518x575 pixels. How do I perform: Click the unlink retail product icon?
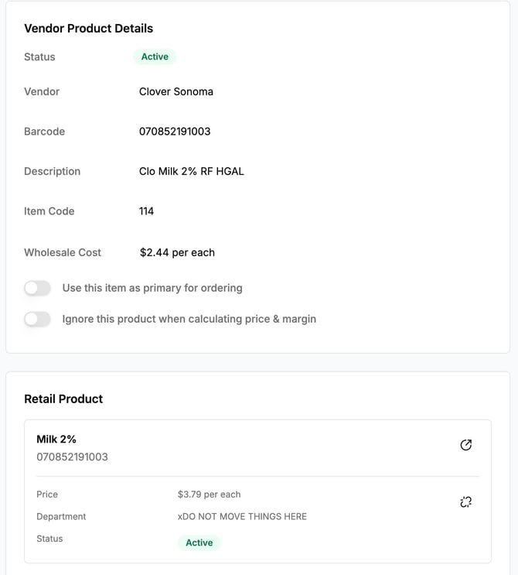pos(465,502)
